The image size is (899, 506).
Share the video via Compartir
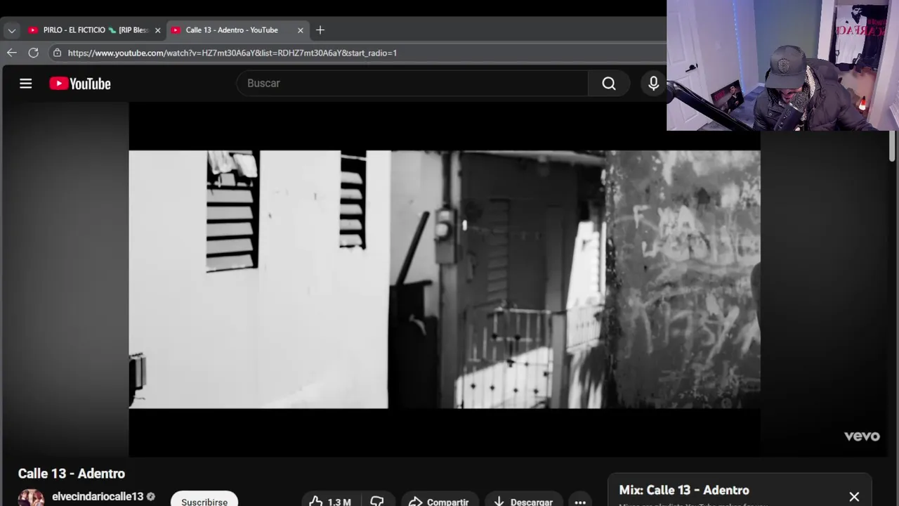439,501
